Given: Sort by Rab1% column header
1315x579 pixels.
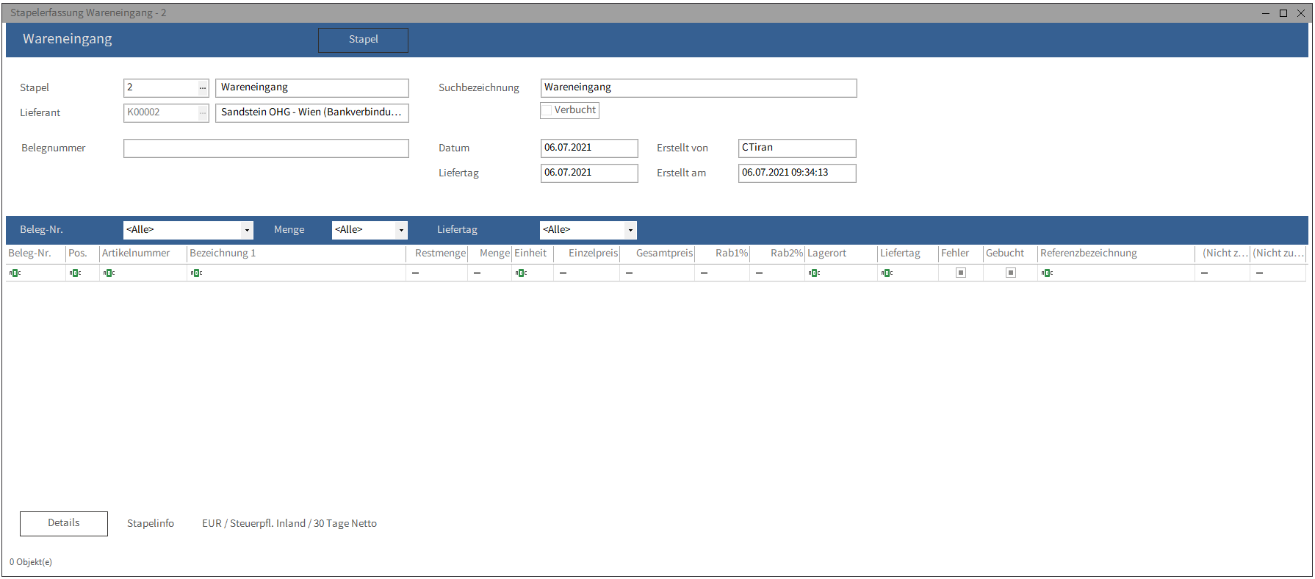Looking at the screenshot, I should (722, 253).
